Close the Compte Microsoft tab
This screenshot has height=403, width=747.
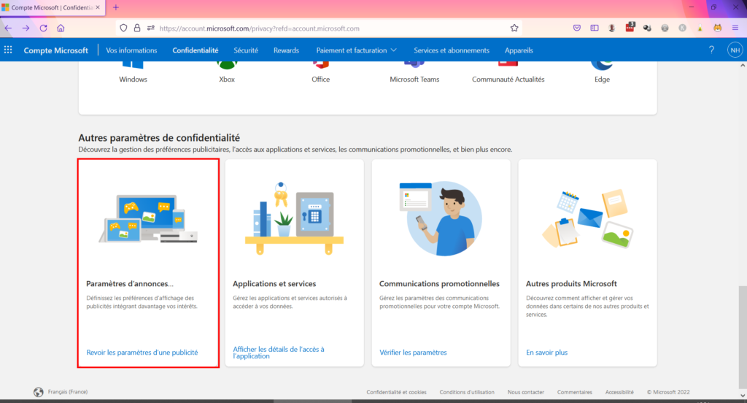pyautogui.click(x=98, y=7)
